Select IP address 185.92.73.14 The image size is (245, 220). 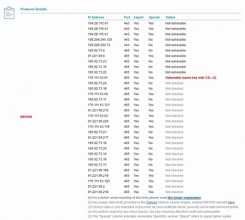tap(97, 154)
